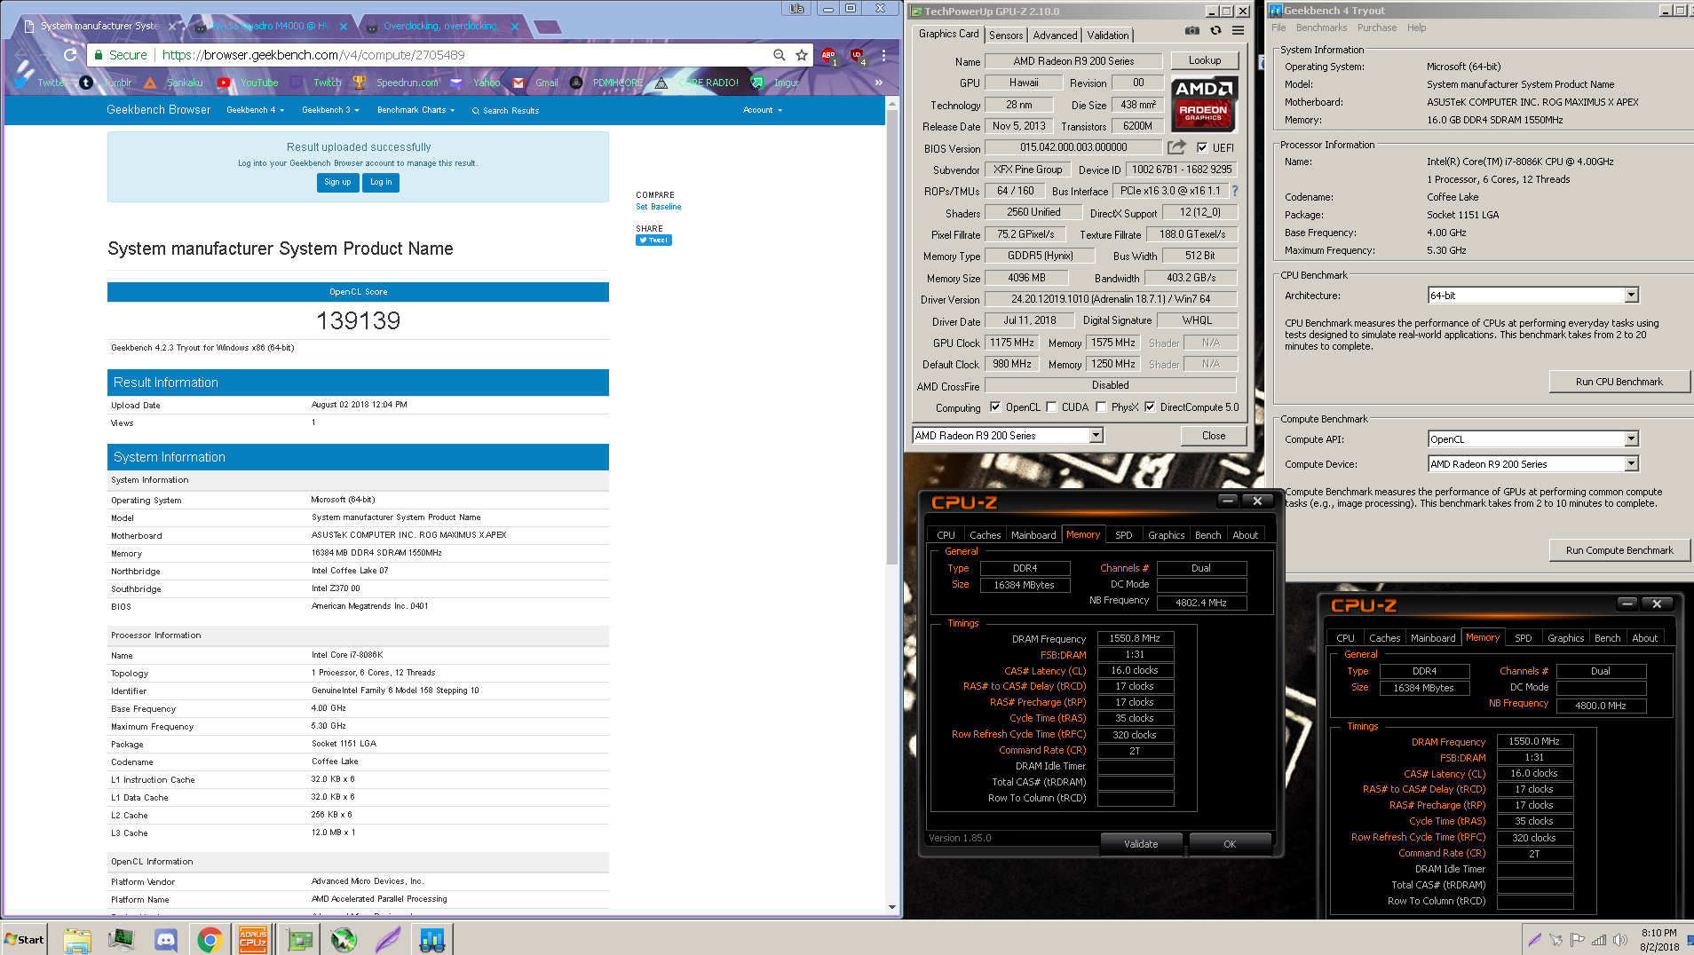Switch to the Nvidia Quadro M4000 browser tab
Screen dimensions: 1694x955
point(269,26)
